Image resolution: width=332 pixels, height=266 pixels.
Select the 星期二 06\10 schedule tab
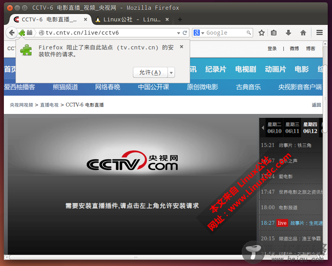(274, 128)
